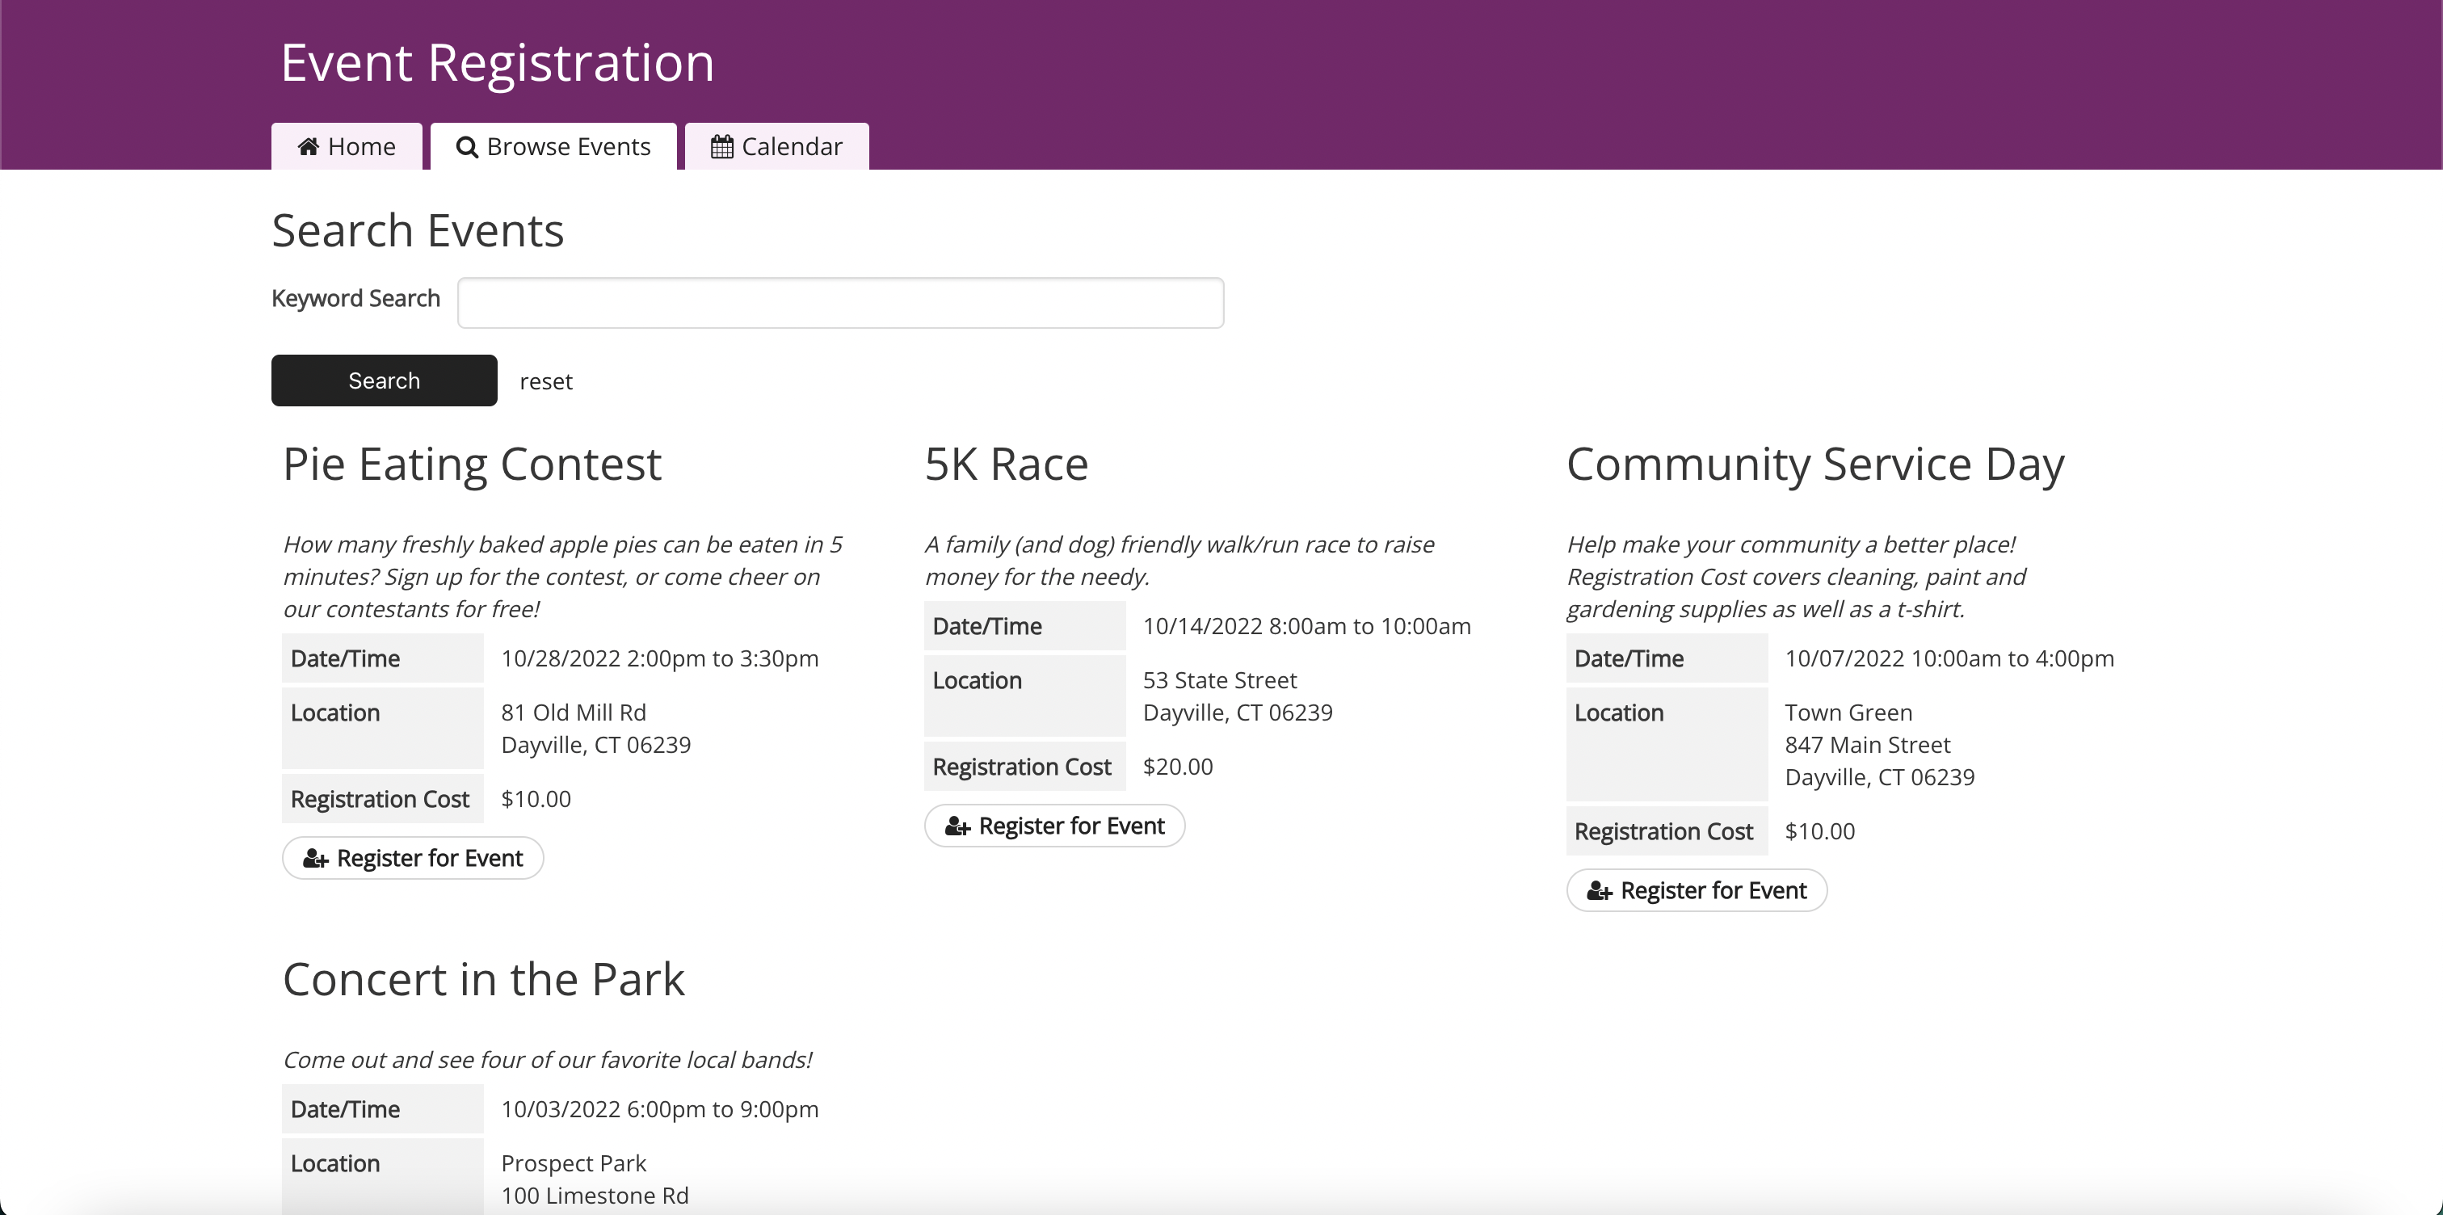Register for the Pie Eating Contest
This screenshot has width=2443, height=1215.
point(414,859)
